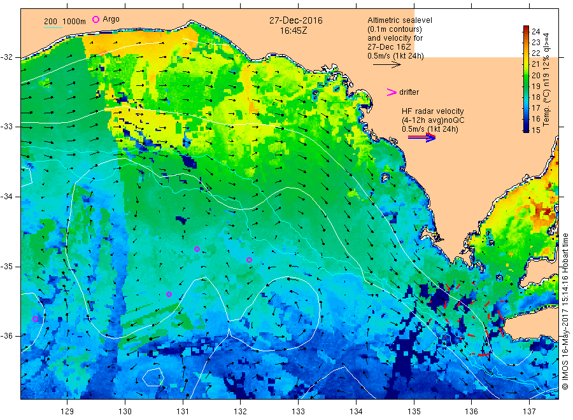Click the 'Temp. (°C) n19 12% ql>=4' colorbar title
This screenshot has width=573, height=420.
click(x=546, y=80)
